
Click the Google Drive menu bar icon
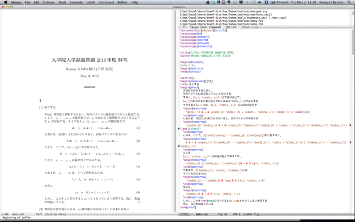click(x=208, y=2)
